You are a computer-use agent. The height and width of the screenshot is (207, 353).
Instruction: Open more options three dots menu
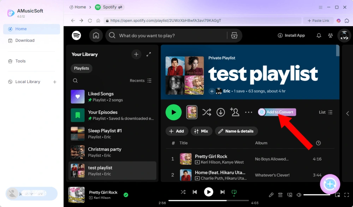249,112
